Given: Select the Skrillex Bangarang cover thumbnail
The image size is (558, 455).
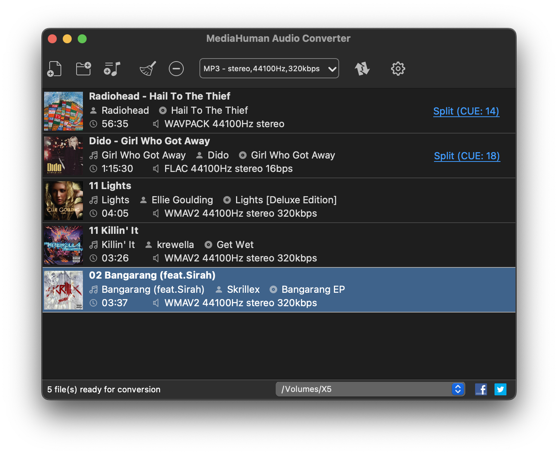Looking at the screenshot, I should point(63,290).
